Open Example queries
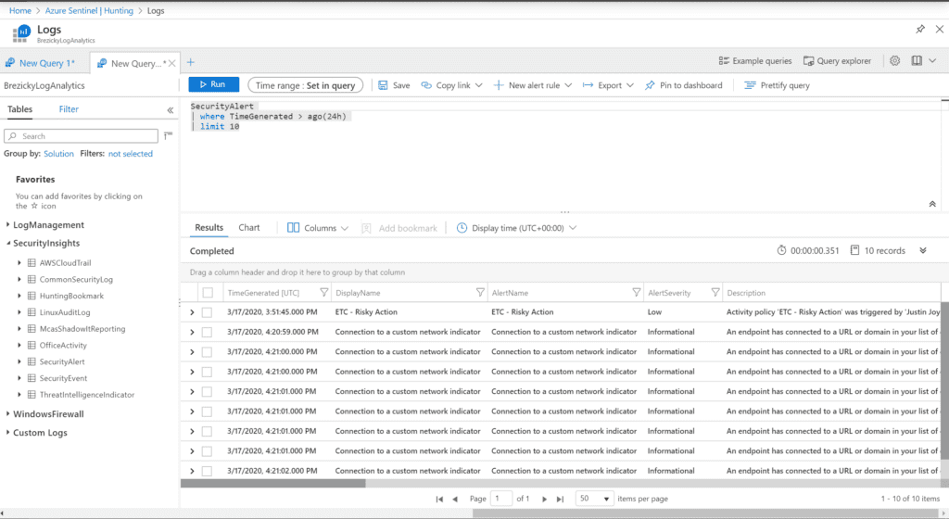The width and height of the screenshot is (949, 519). point(754,61)
